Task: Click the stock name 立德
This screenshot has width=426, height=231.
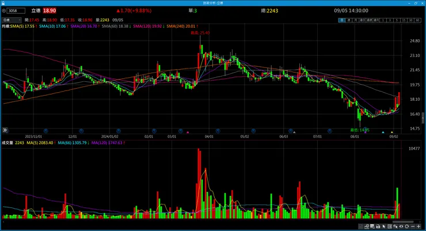Action: [x=36, y=10]
